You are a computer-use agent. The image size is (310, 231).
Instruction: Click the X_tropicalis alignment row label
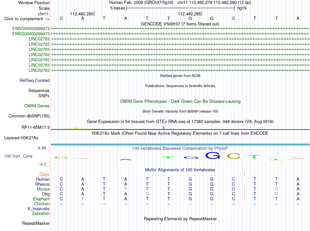click(x=39, y=209)
